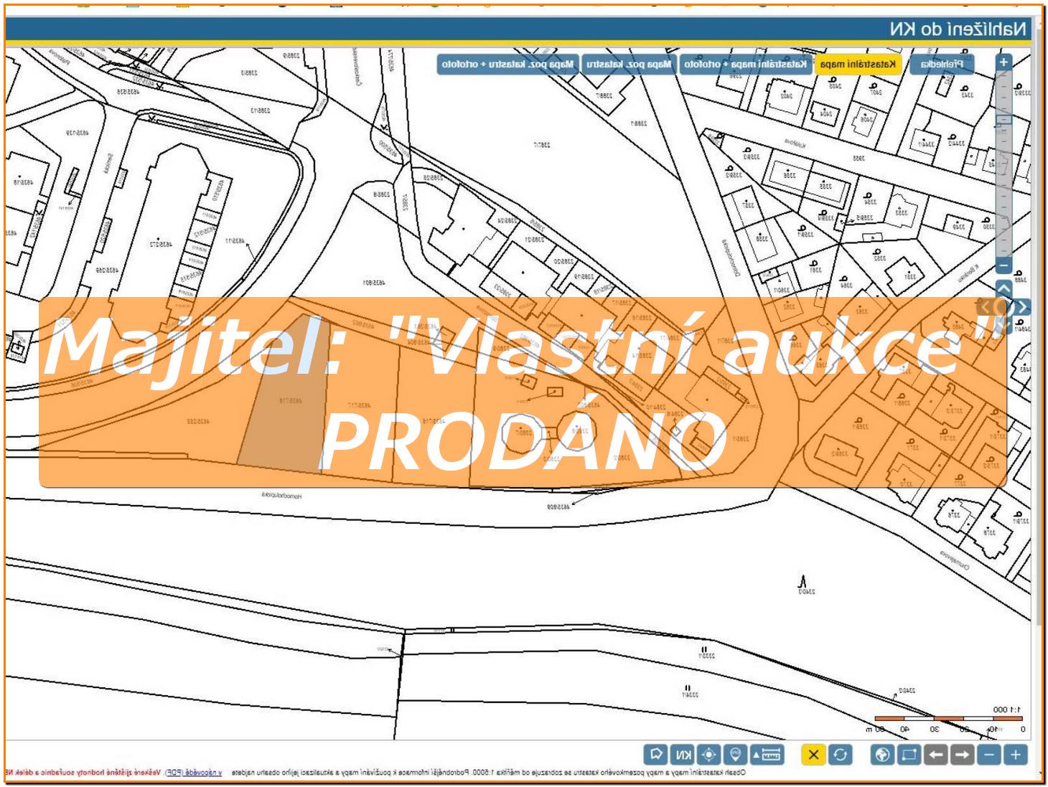The height and width of the screenshot is (787, 1048).
Task: Open the (PDF) link in footer
Action: (173, 773)
